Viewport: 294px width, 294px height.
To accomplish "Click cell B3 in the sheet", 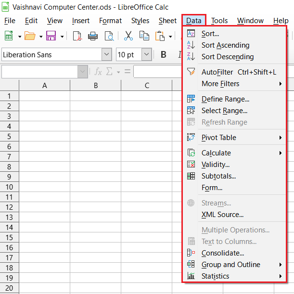I will pyautogui.click(x=96, y=116).
